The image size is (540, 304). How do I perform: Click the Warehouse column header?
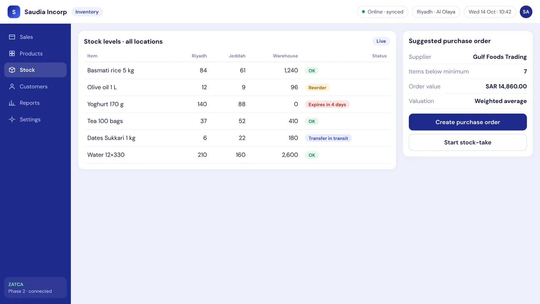[285, 56]
